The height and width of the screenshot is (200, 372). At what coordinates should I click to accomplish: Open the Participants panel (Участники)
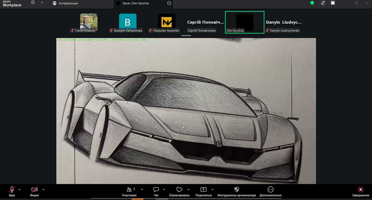pyautogui.click(x=129, y=191)
